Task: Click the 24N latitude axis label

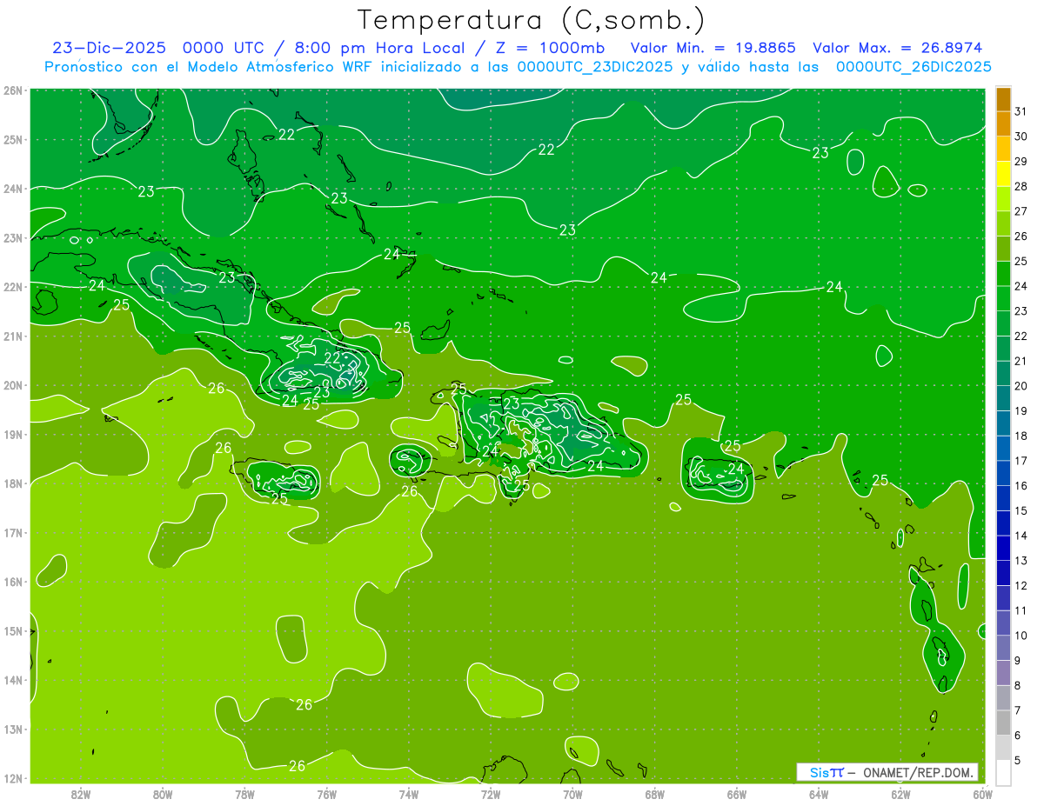Action: point(13,189)
